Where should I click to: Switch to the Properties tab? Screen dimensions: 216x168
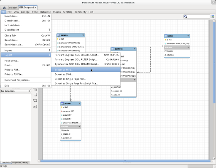(x=16, y=163)
